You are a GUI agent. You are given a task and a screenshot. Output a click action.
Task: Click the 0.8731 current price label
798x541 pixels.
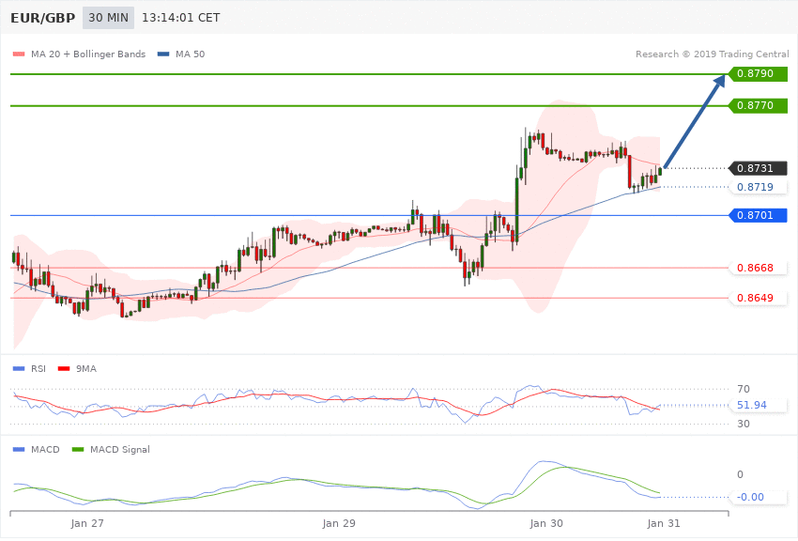pos(759,168)
